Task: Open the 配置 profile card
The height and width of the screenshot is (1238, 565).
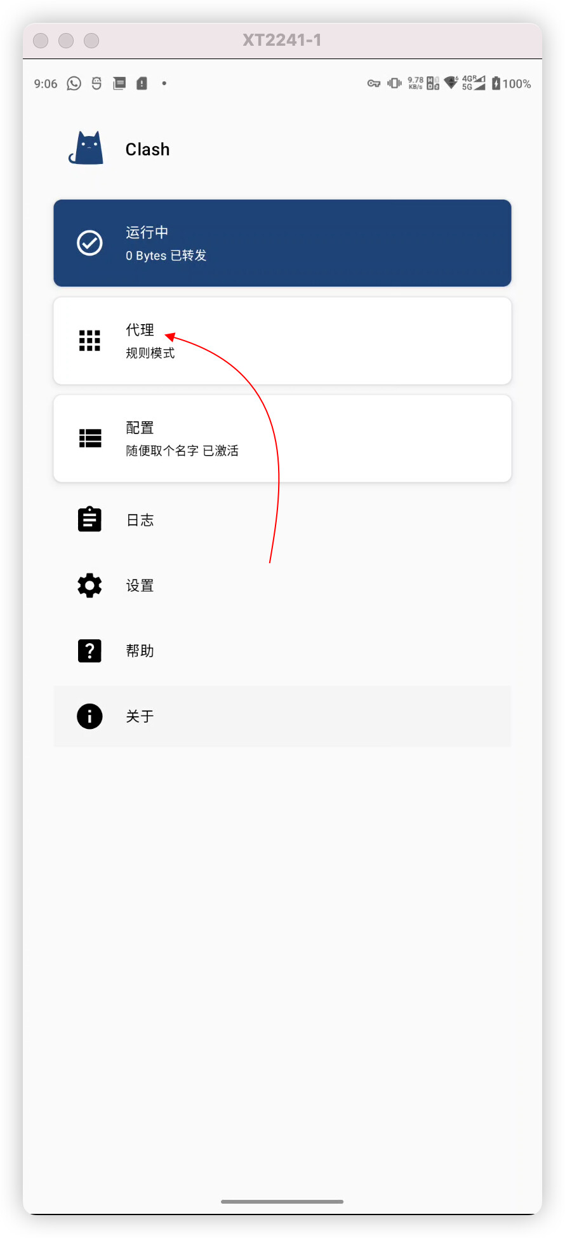Action: 282,439
